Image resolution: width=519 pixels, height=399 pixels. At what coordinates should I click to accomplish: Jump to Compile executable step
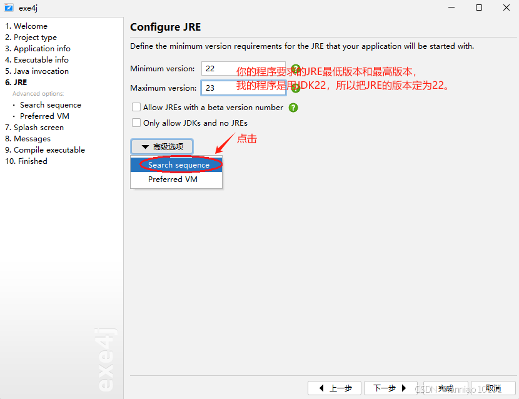(x=45, y=149)
